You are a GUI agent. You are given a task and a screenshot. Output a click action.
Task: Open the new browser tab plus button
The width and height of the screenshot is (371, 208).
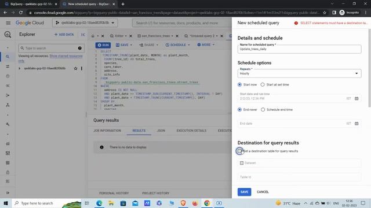123,4
